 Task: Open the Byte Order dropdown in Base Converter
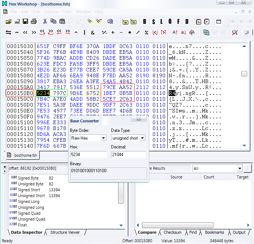pyautogui.click(x=103, y=138)
